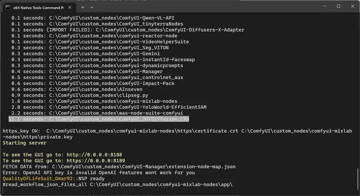The height and width of the screenshot is (196, 360).
Task: Click the OpenAI API key invalid error line
Action: coord(99,173)
